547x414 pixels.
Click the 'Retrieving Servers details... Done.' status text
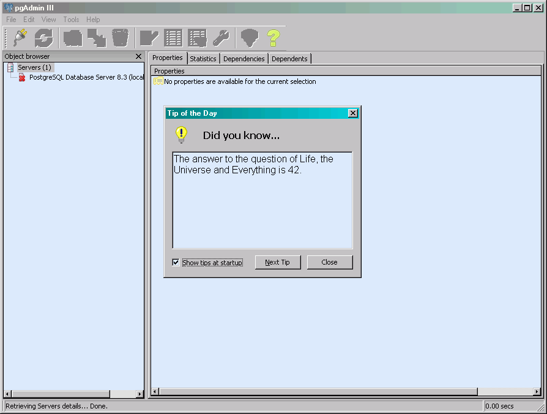pyautogui.click(x=56, y=406)
